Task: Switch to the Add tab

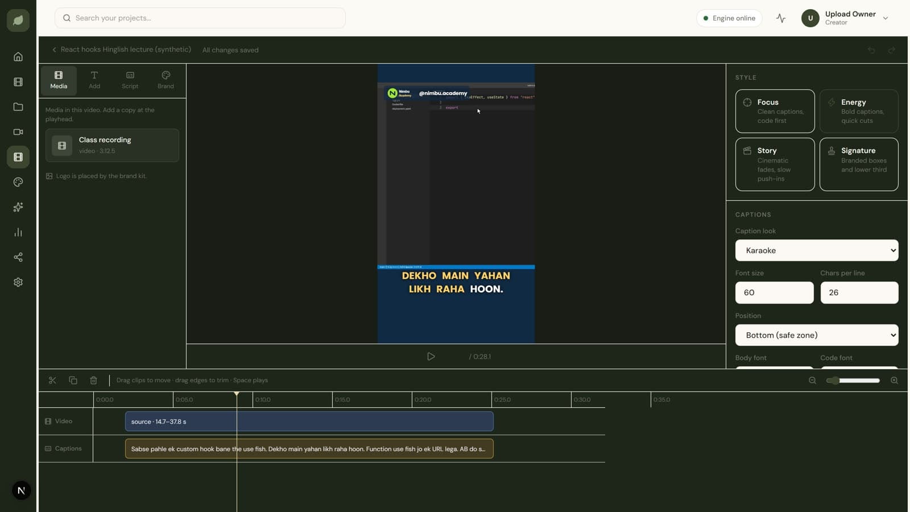Action: pos(94,80)
